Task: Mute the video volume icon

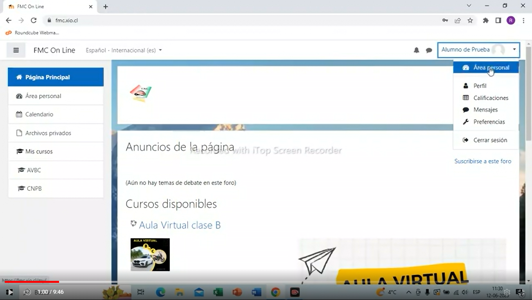Action: pyautogui.click(x=27, y=292)
